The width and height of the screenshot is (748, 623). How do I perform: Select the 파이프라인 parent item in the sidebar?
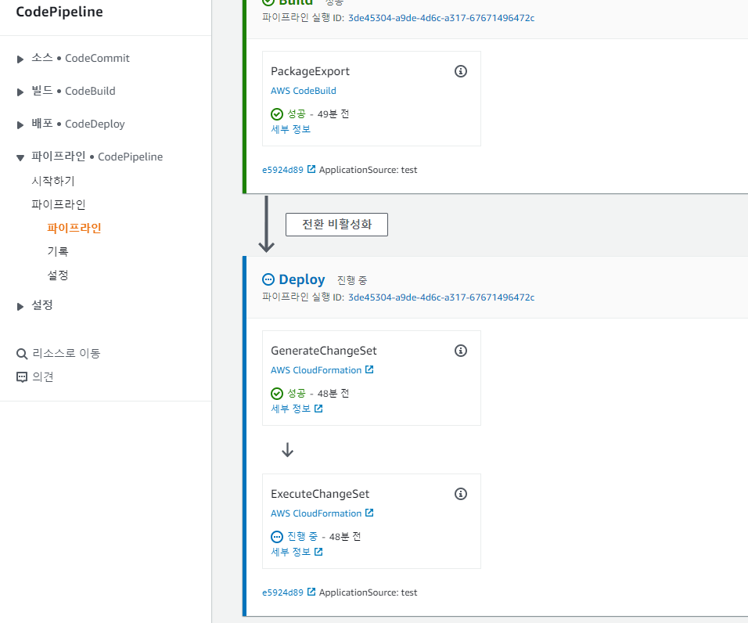click(x=58, y=204)
